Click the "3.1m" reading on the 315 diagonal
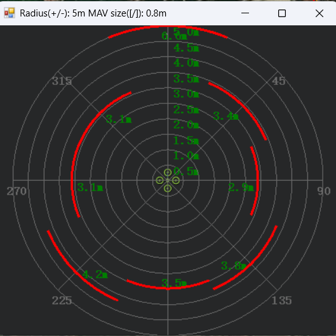The width and height of the screenshot is (336, 336). (x=119, y=119)
